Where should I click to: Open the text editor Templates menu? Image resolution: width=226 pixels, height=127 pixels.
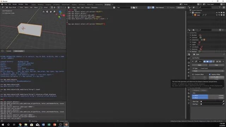click(94, 7)
